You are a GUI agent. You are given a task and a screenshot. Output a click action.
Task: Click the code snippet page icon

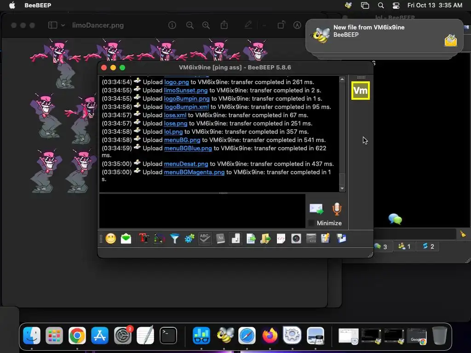click(x=281, y=239)
